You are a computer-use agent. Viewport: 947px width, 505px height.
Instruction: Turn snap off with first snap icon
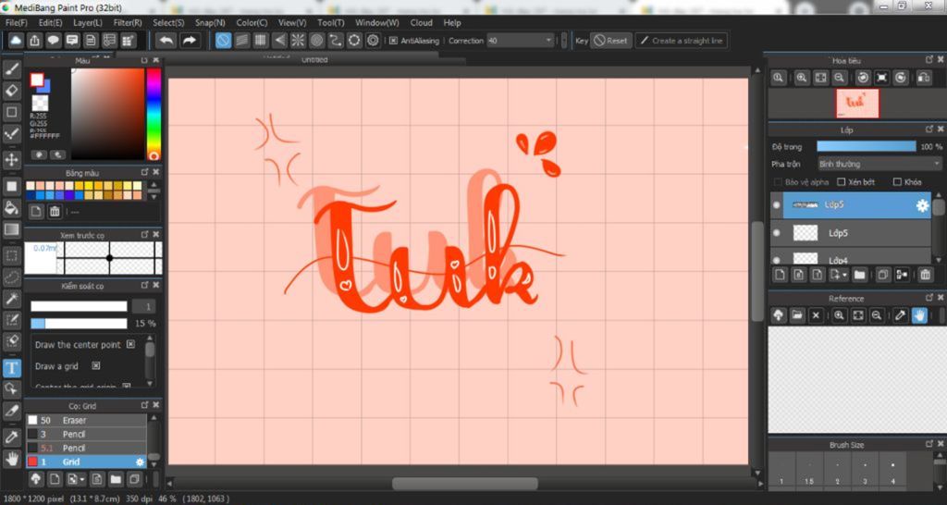(x=224, y=41)
